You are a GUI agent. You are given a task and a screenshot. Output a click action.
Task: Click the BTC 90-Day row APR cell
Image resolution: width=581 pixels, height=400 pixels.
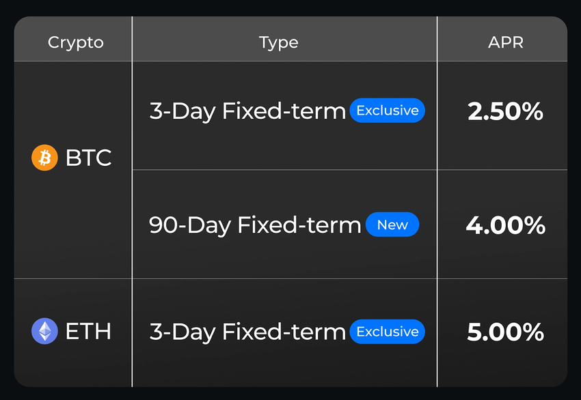[502, 225]
